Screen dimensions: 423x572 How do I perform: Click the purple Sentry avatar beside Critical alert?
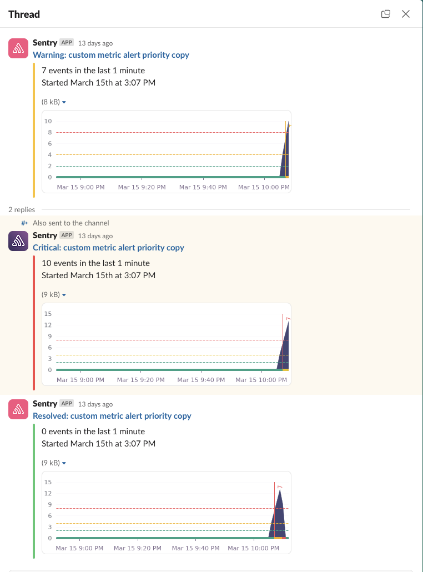coord(17,241)
